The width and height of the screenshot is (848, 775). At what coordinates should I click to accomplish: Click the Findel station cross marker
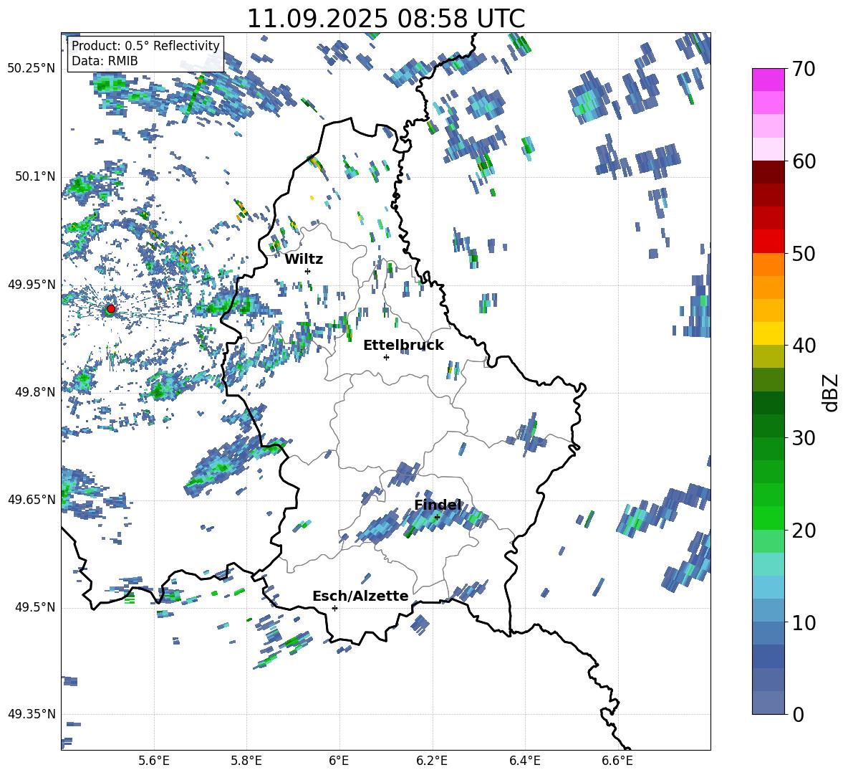[437, 517]
